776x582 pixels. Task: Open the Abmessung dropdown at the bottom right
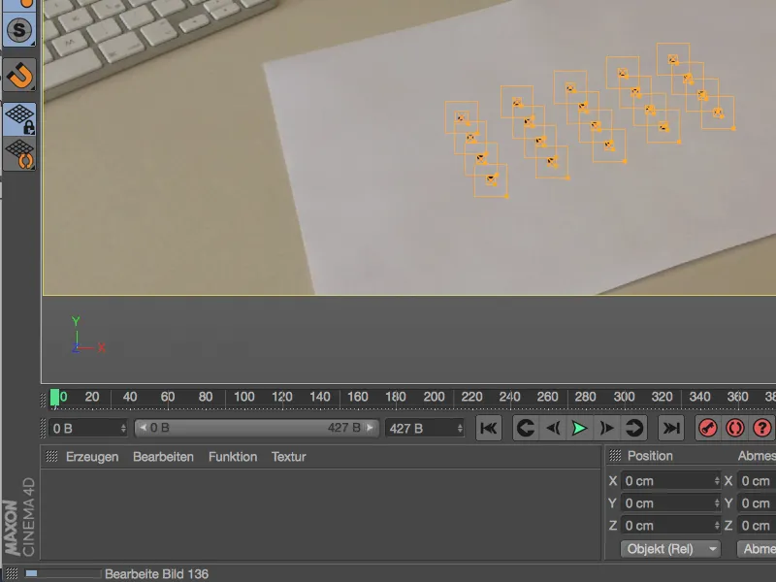(757, 549)
